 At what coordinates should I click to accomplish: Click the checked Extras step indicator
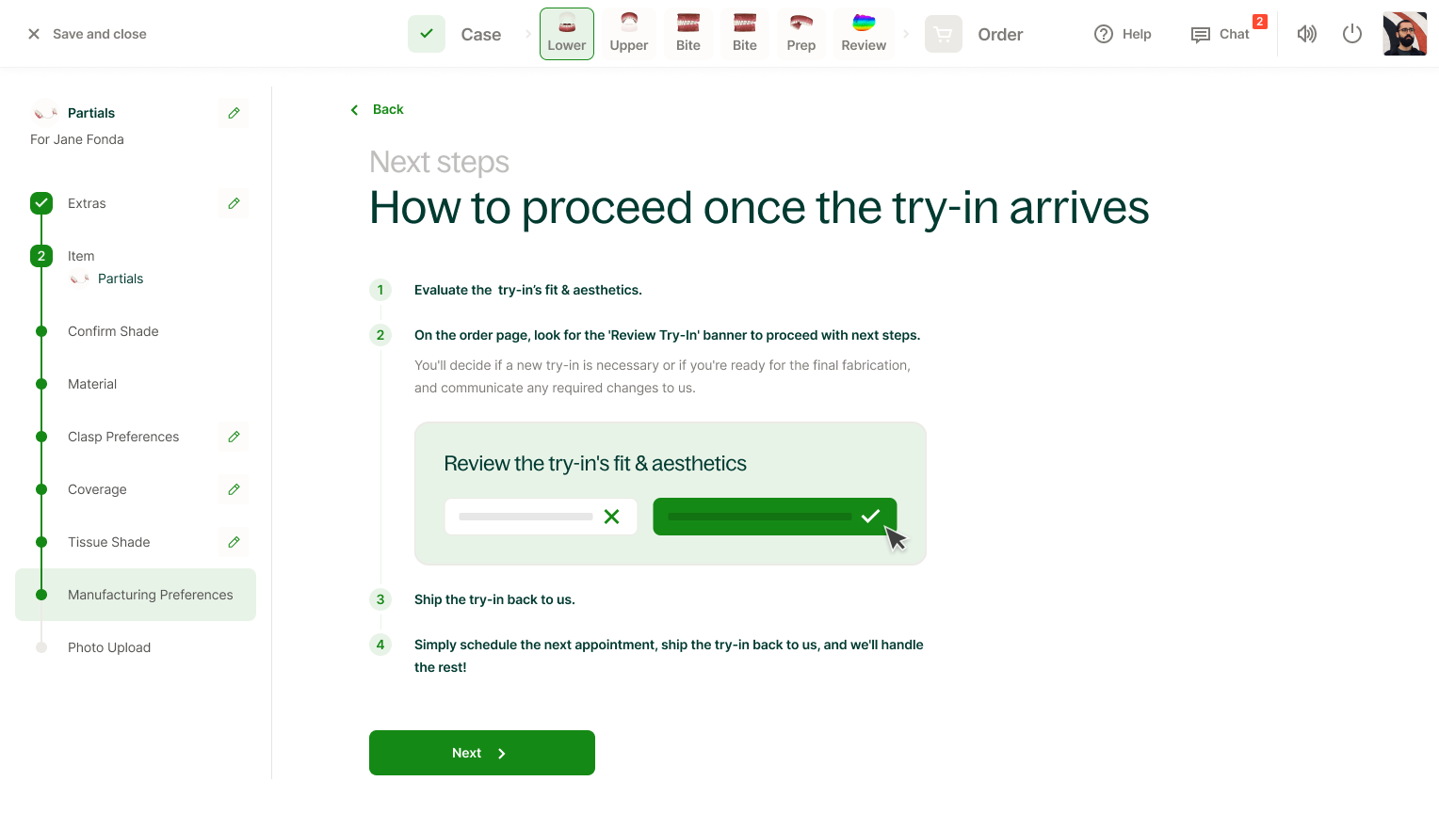41,203
